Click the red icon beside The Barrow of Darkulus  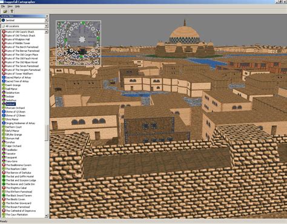pos(4,173)
